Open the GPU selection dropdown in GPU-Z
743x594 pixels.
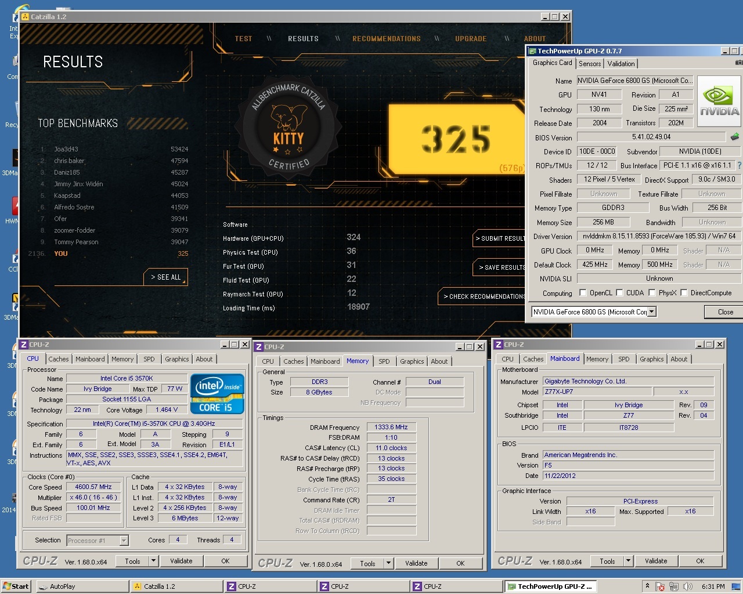652,312
